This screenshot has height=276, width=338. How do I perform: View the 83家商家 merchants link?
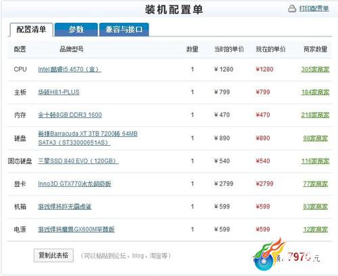tap(315, 206)
